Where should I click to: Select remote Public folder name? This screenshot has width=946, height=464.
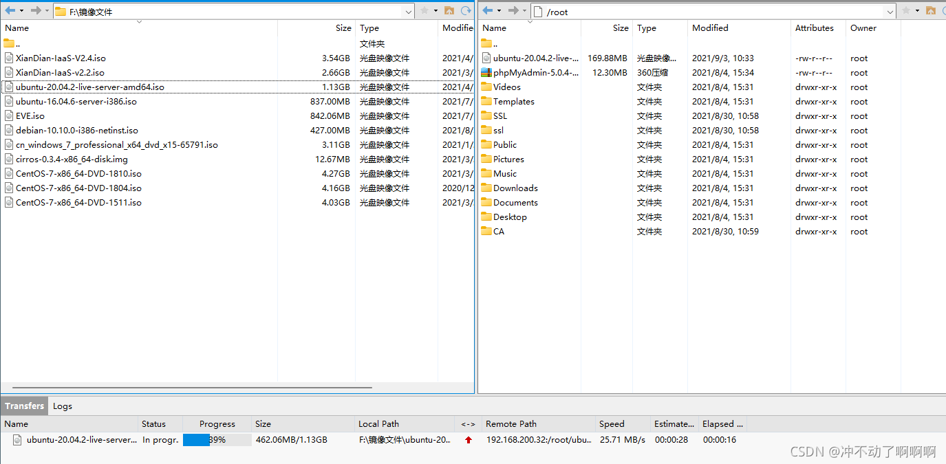click(505, 145)
